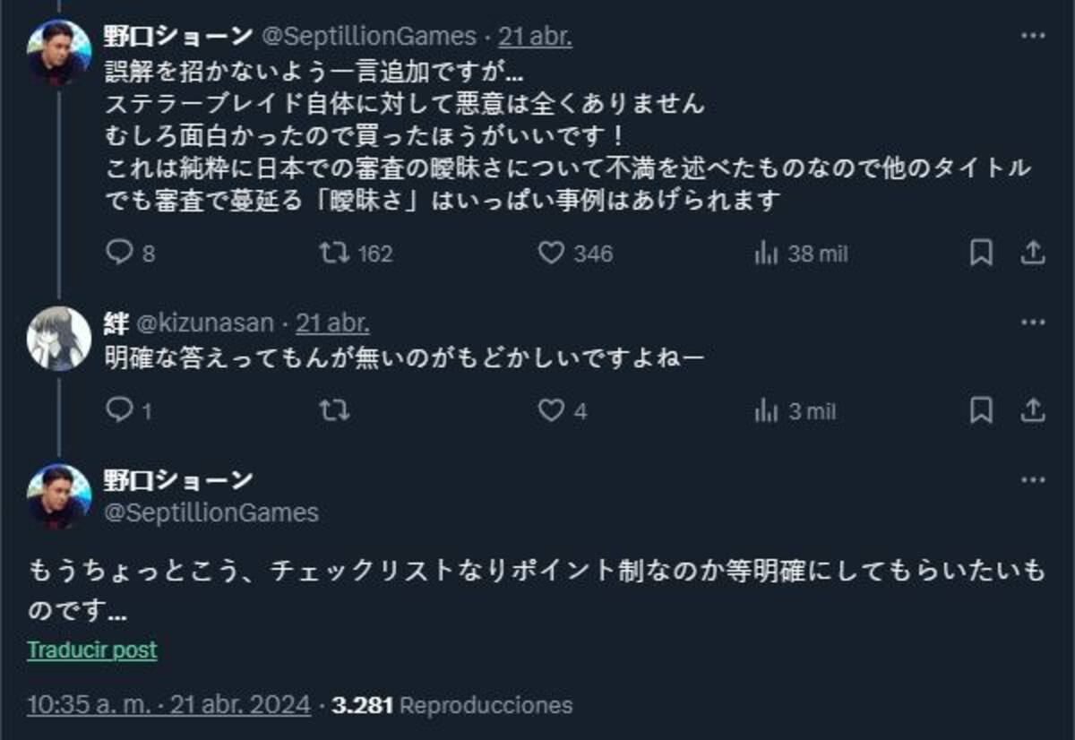
Task: Like the tweet with 346 likes
Action: click(575, 254)
